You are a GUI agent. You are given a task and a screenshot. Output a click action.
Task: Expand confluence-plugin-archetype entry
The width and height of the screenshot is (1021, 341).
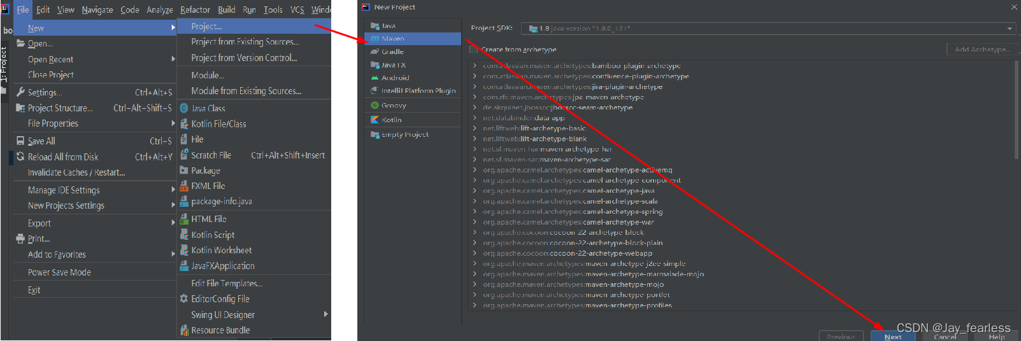475,76
